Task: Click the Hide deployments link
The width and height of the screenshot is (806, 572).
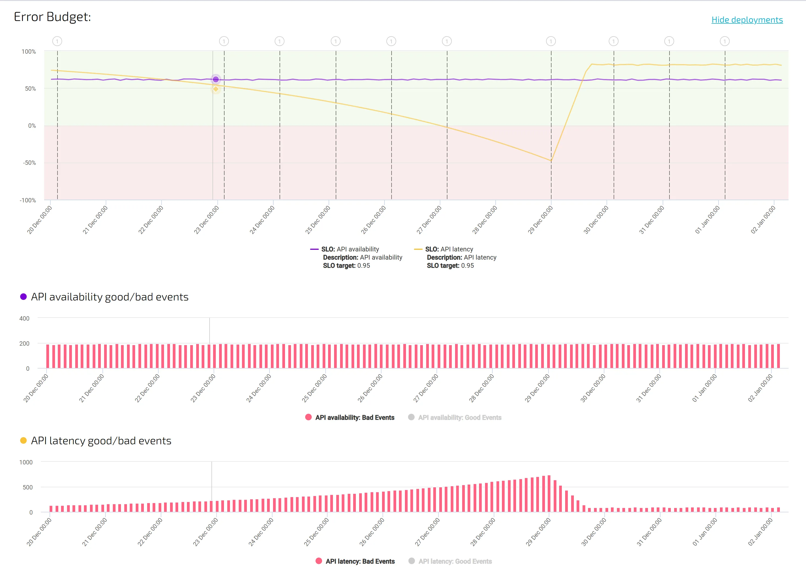Action: (747, 20)
